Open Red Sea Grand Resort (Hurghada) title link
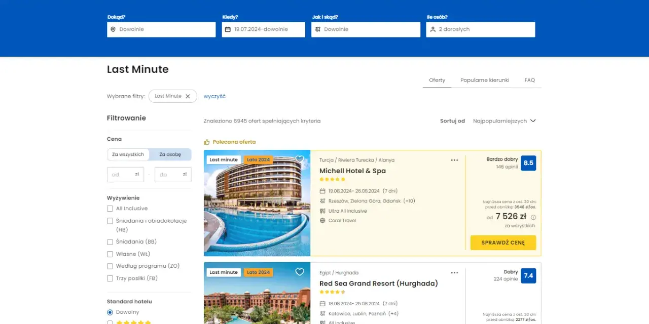The height and width of the screenshot is (324, 649). (379, 283)
